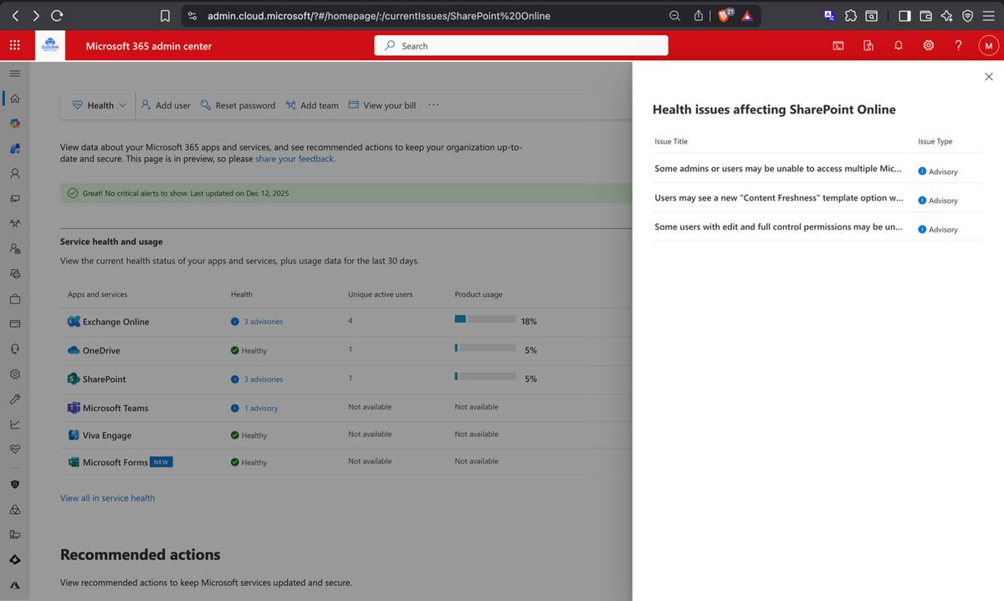The image size is (1004, 601).
Task: Open Marketplace shopping bag icon
Action: pyautogui.click(x=15, y=298)
